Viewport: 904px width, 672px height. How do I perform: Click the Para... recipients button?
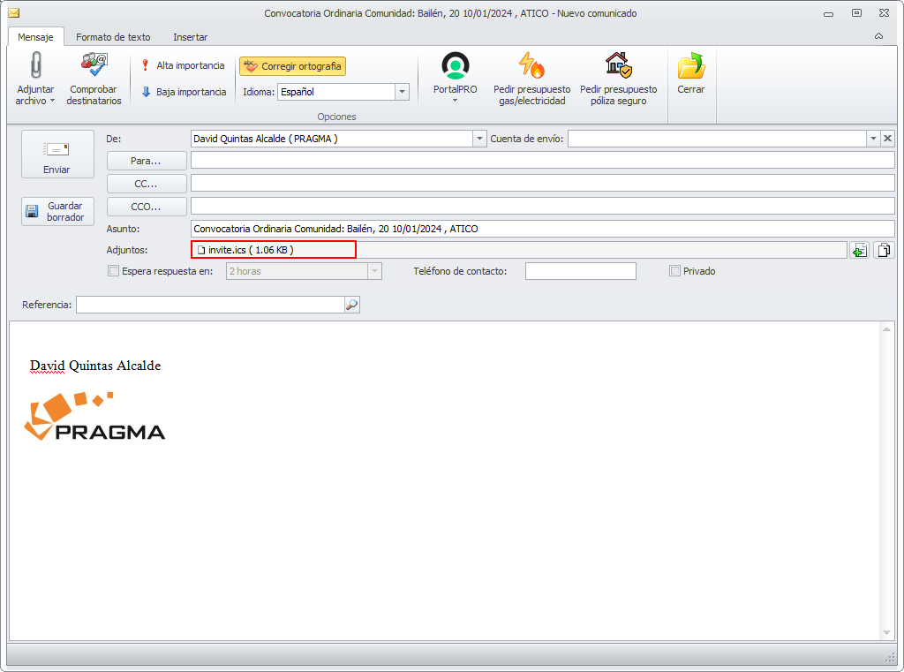(147, 161)
